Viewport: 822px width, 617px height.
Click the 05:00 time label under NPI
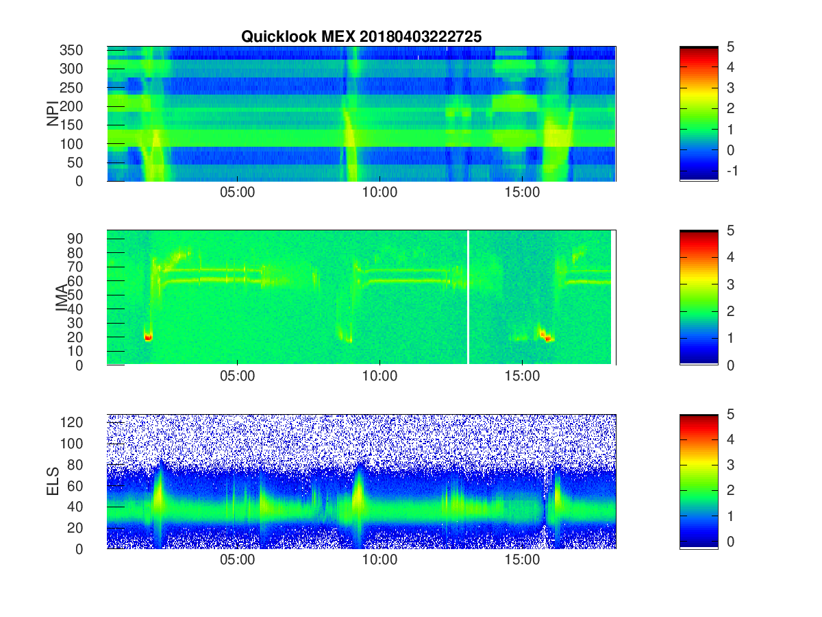237,193
